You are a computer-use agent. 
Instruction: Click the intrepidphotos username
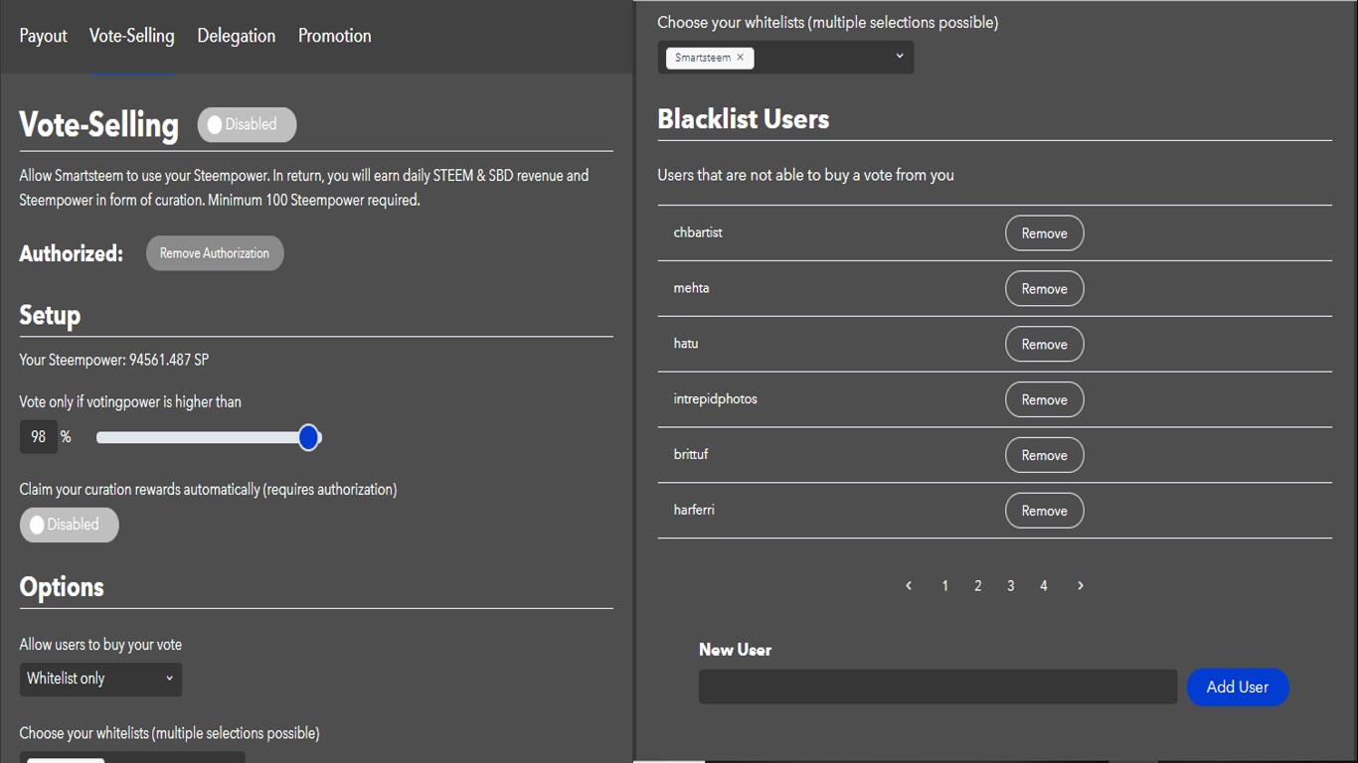point(716,399)
